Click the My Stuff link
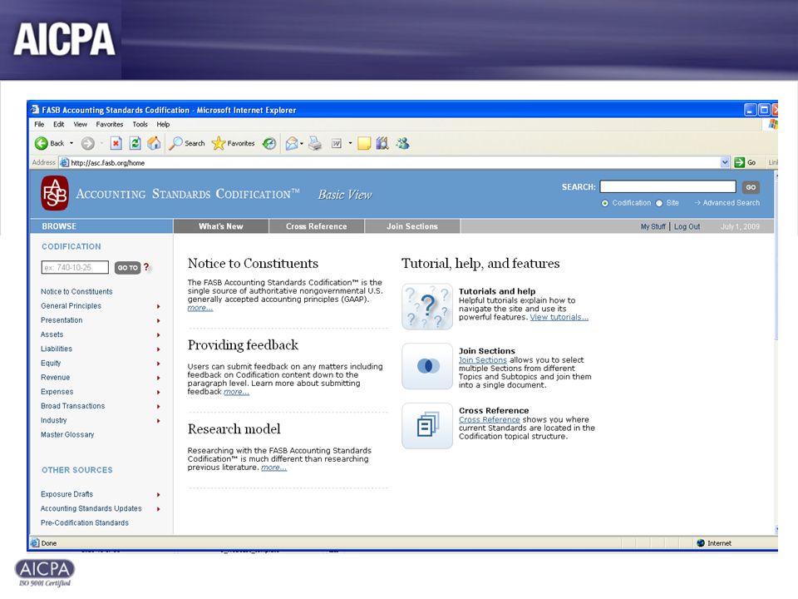This screenshot has height=599, width=798. (653, 226)
